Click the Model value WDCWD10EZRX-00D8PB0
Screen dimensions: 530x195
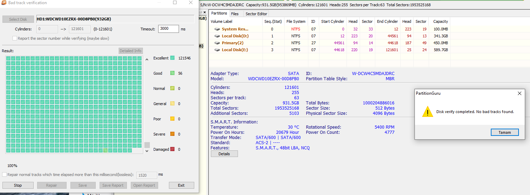tap(274, 79)
